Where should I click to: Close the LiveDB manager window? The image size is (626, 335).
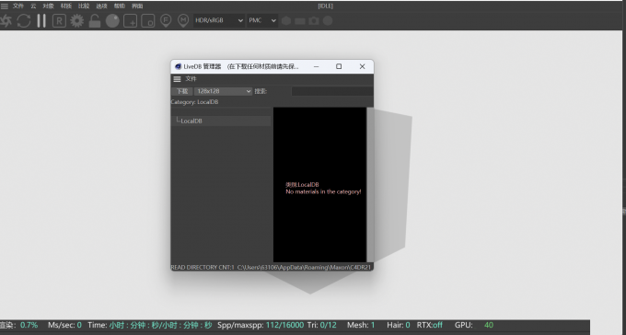[x=362, y=66]
